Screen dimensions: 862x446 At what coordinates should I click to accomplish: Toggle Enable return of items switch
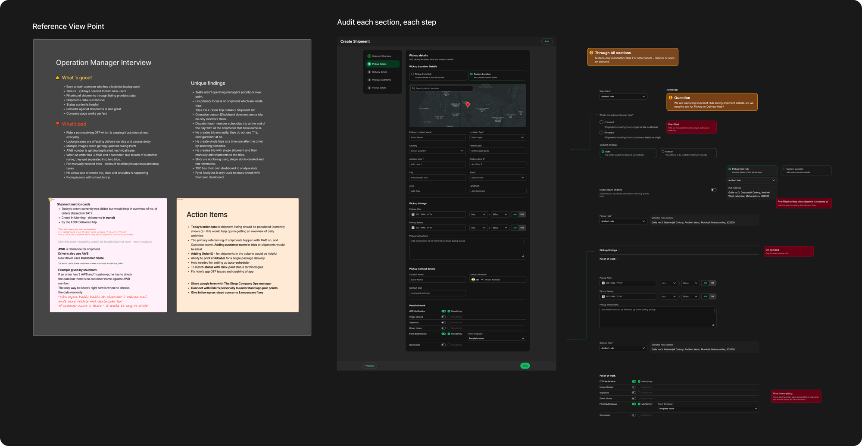point(714,190)
